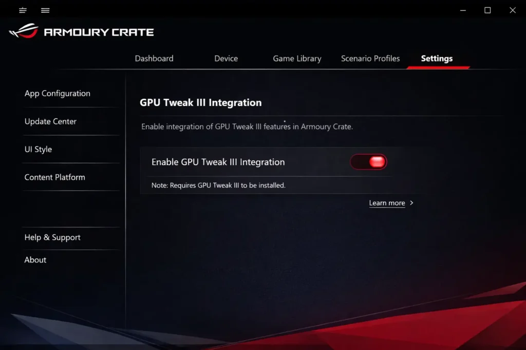
Task: Expand the Learn more chevron for details
Action: coord(411,203)
